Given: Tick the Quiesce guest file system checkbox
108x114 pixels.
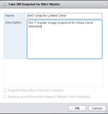Looking at the screenshot, I should coord(5,97).
